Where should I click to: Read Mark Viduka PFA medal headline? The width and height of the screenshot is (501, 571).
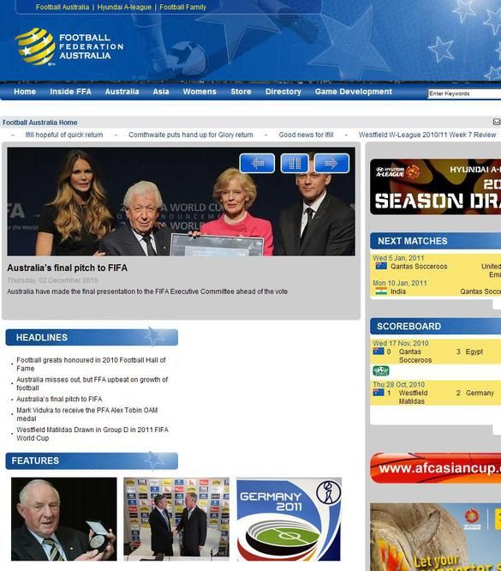(x=87, y=414)
